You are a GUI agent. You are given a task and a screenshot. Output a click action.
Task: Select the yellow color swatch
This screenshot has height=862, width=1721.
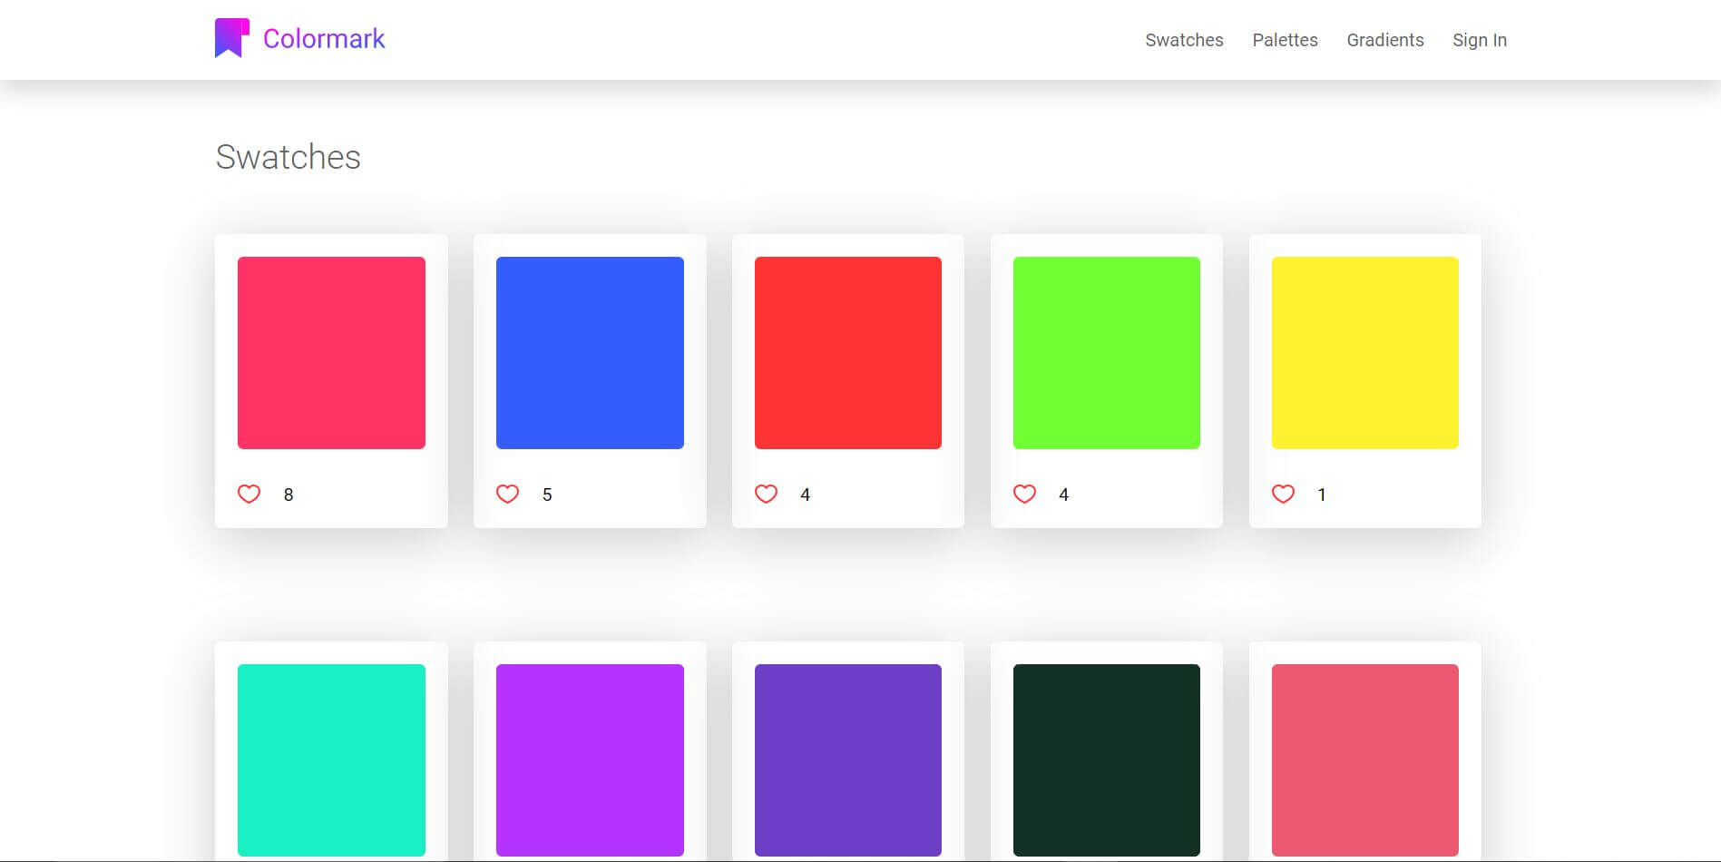click(1364, 352)
